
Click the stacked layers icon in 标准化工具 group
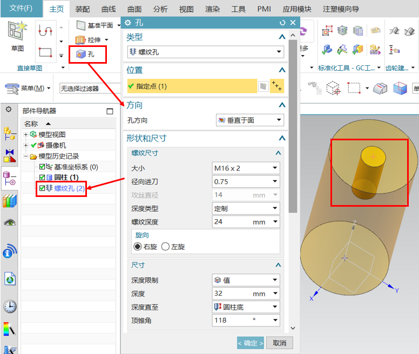(x=342, y=30)
